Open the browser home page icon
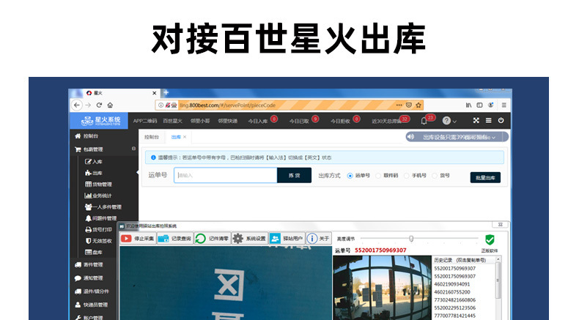The image size is (579, 320). pyautogui.click(x=110, y=105)
